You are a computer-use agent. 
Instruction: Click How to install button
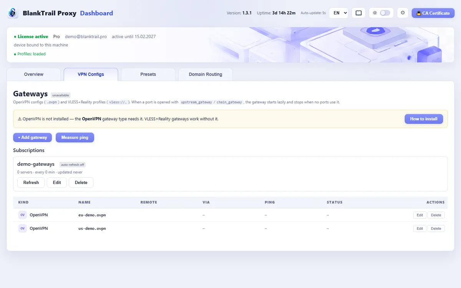[x=424, y=119]
